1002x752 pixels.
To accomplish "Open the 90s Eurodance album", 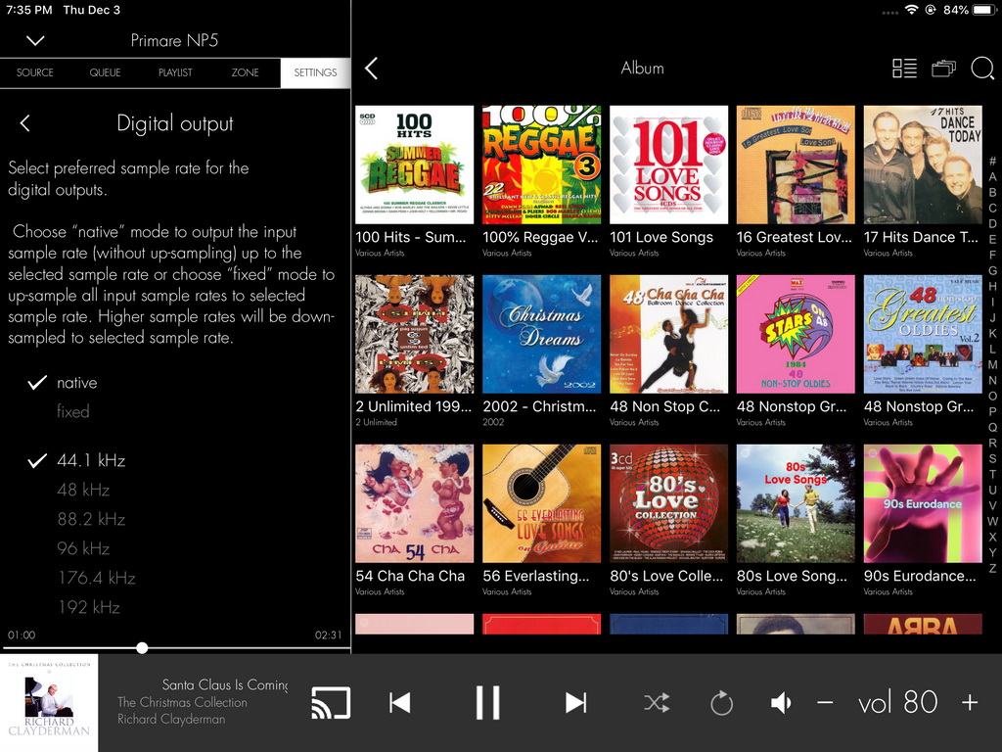I will pyautogui.click(x=923, y=504).
